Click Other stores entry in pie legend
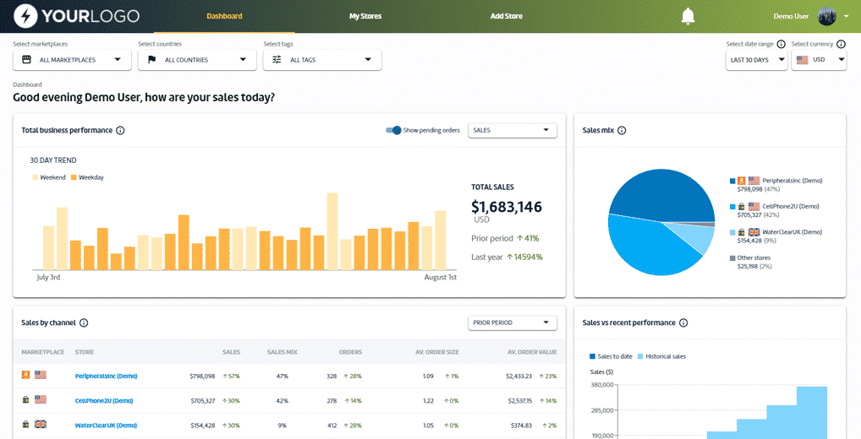Image resolution: width=861 pixels, height=439 pixels. [754, 258]
